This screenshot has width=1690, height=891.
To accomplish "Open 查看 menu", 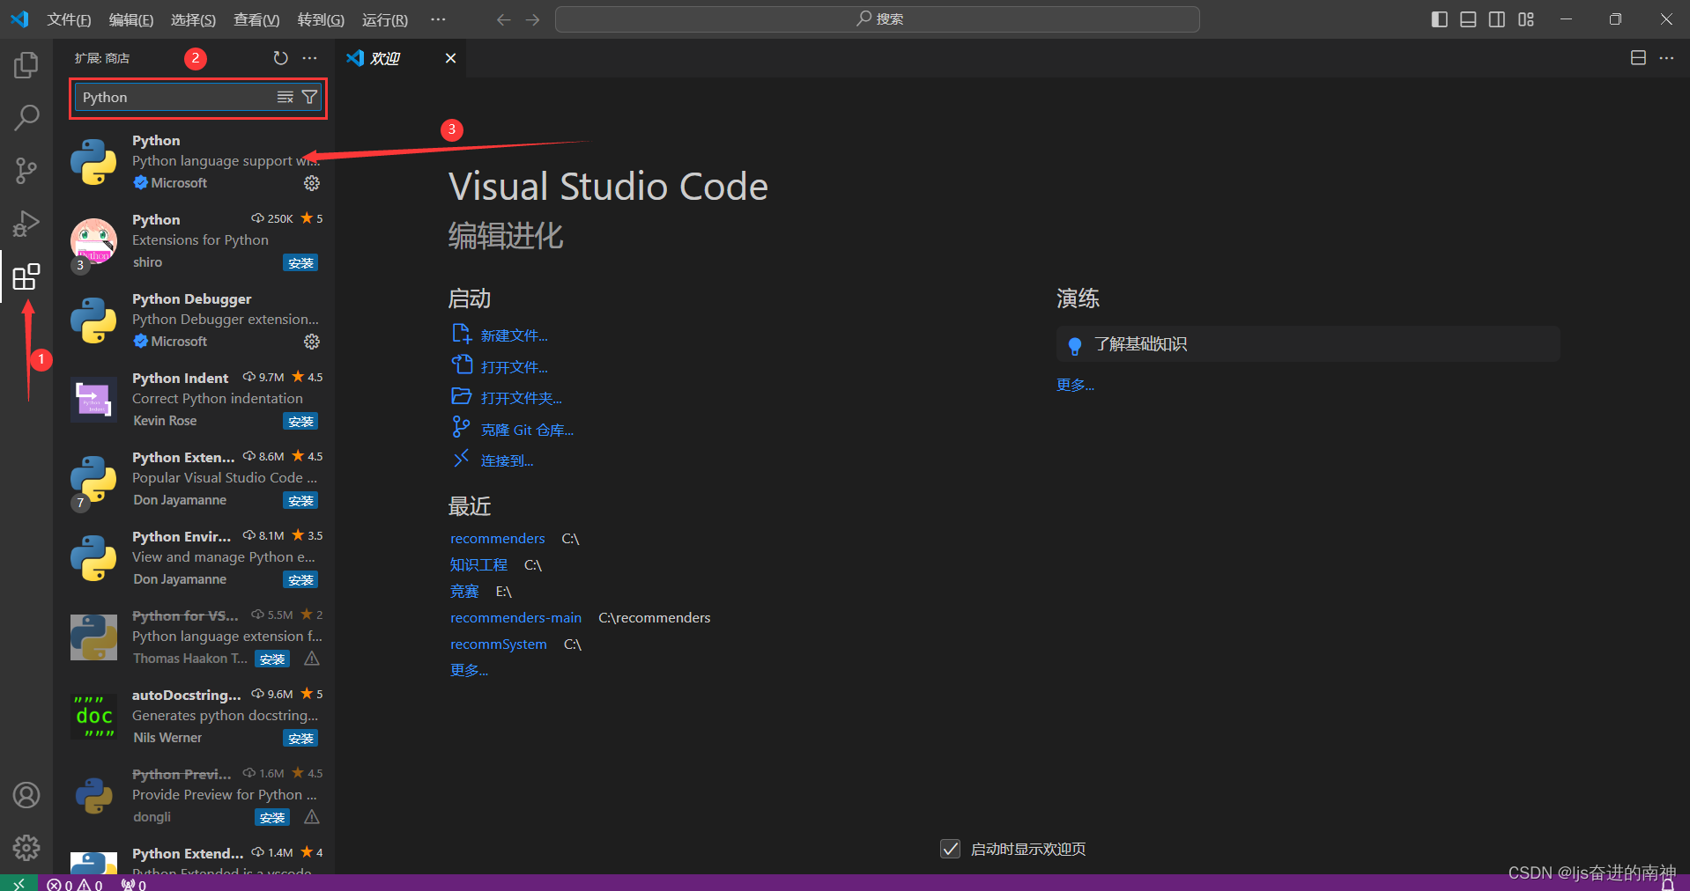I will [256, 19].
